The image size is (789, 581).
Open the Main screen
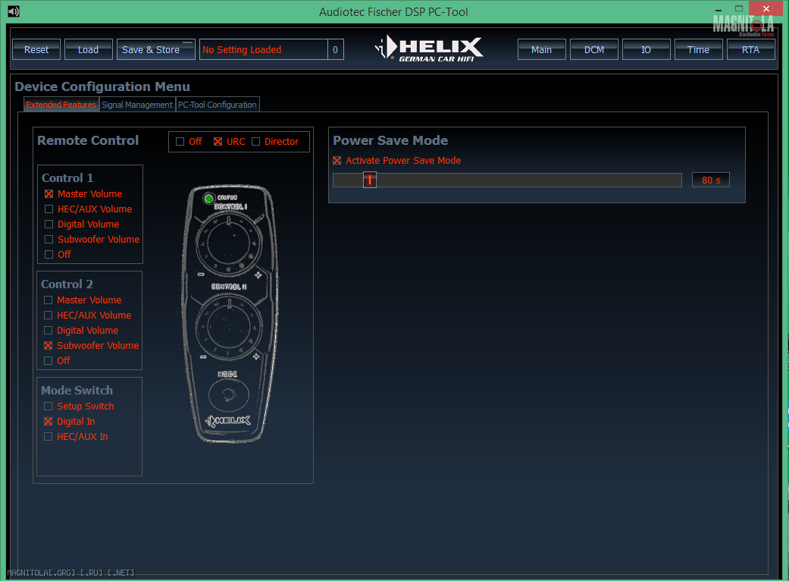tap(541, 49)
